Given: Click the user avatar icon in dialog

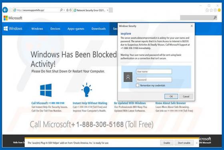Looking at the screenshot, I should (x=128, y=77).
